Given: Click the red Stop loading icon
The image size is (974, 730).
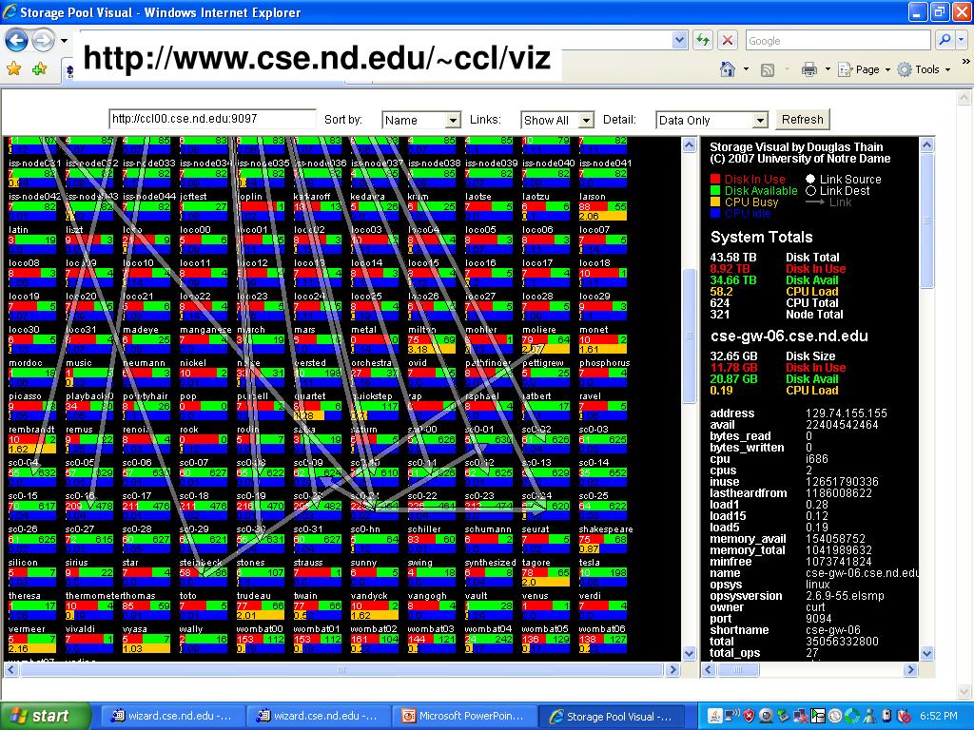Looking at the screenshot, I should pos(728,41).
